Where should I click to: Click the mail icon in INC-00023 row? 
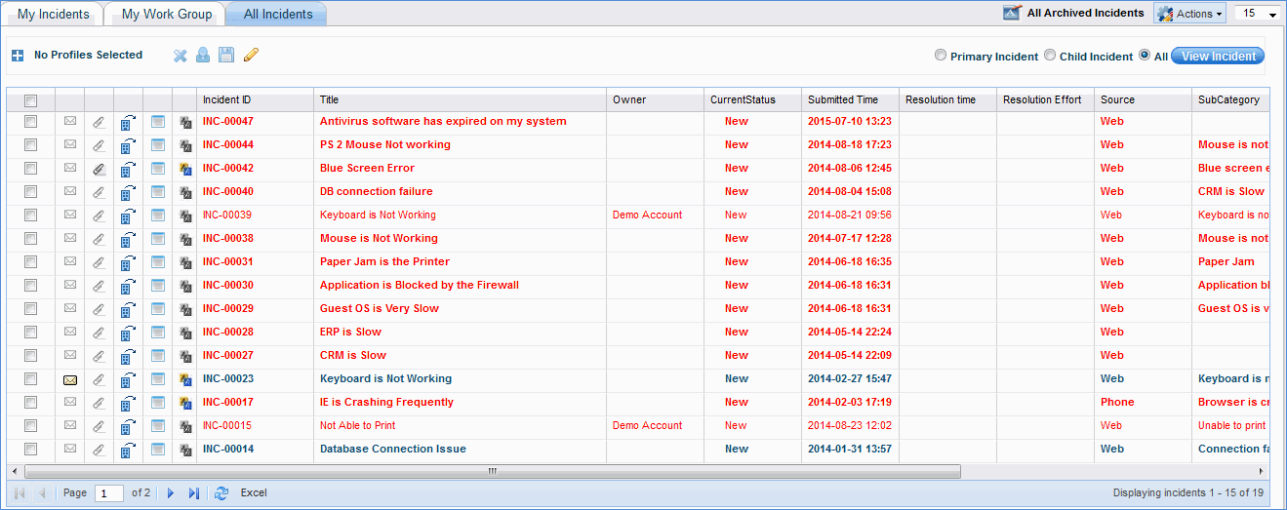(x=70, y=378)
